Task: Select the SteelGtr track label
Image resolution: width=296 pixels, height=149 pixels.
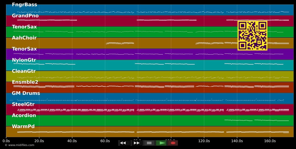Action: pyautogui.click(x=23, y=104)
